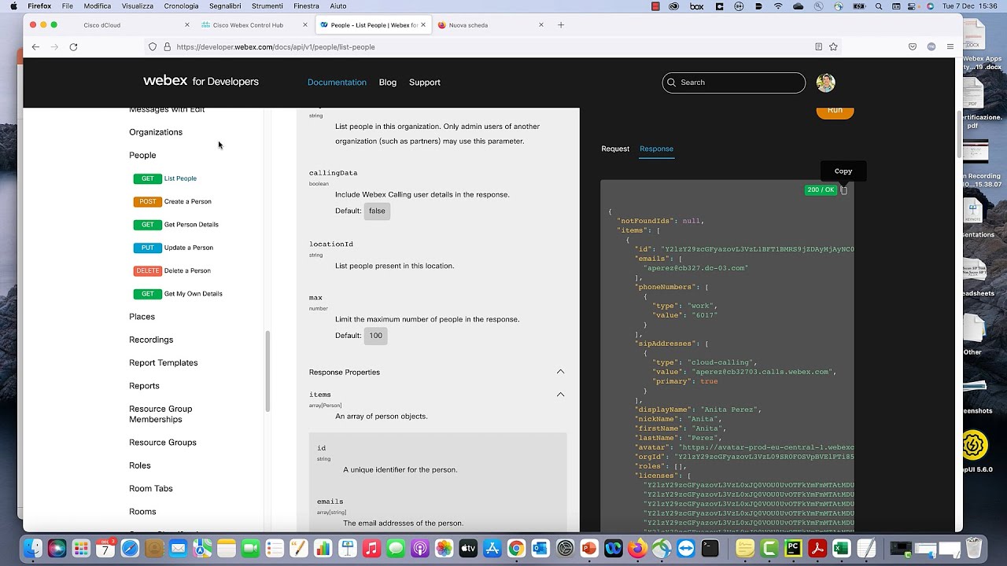The height and width of the screenshot is (566, 1007).
Task: Open Room Tabs in the sidebar
Action: coord(151,489)
